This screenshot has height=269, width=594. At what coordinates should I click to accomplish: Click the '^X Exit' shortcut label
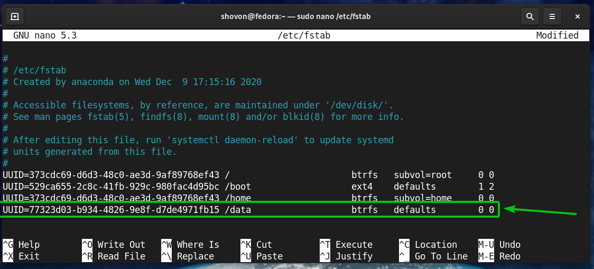click(x=21, y=256)
